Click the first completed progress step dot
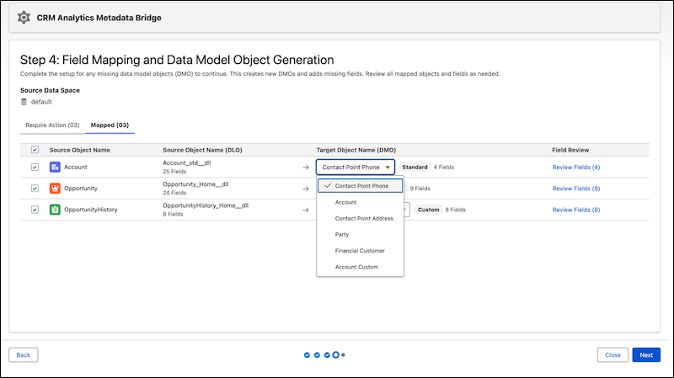Image resolution: width=674 pixels, height=378 pixels. coord(307,354)
